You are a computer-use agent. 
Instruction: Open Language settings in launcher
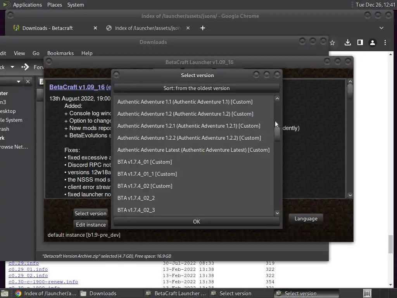[x=306, y=219]
